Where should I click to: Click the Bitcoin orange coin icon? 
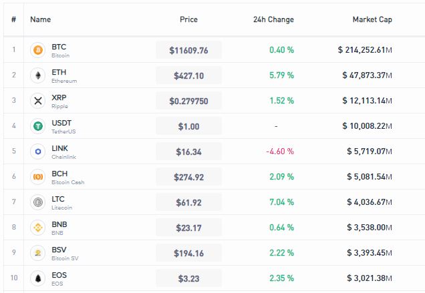tap(38, 50)
